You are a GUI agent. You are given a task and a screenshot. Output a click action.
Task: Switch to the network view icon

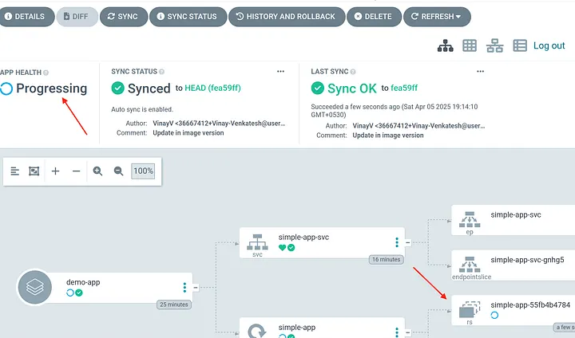click(495, 46)
